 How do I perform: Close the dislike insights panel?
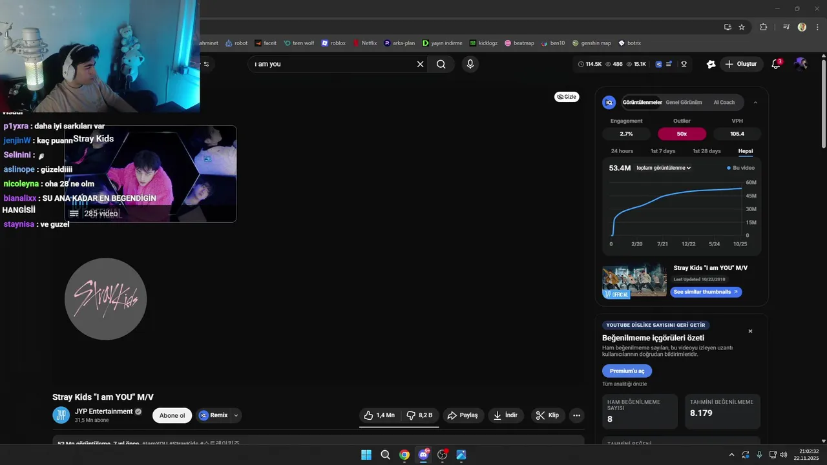[750, 331]
